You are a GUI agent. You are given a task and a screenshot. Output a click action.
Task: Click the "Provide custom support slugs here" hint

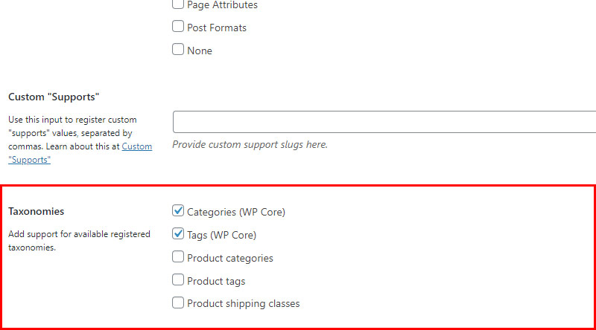250,144
